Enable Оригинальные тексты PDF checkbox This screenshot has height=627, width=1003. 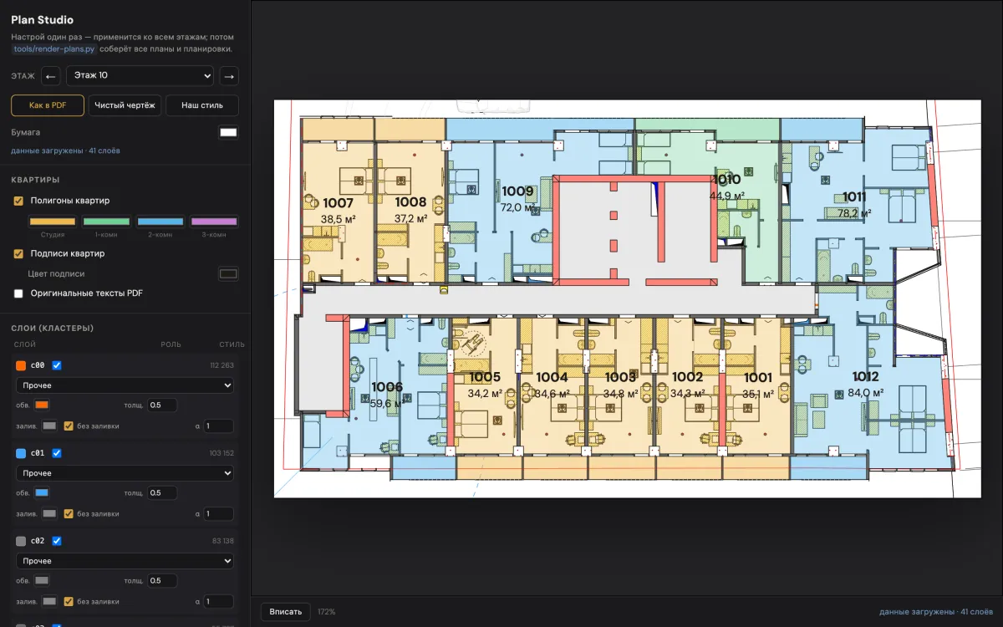pos(18,293)
